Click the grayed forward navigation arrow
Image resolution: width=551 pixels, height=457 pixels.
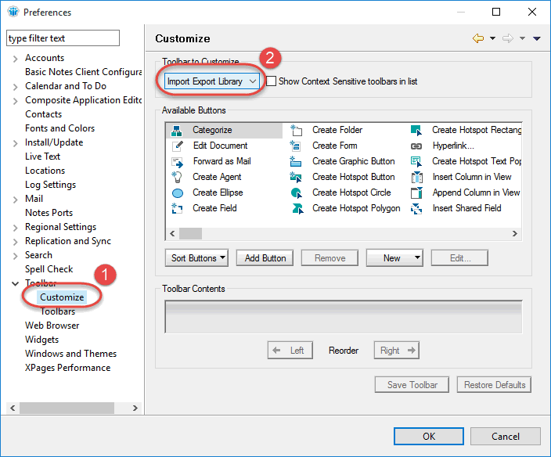[x=508, y=38]
